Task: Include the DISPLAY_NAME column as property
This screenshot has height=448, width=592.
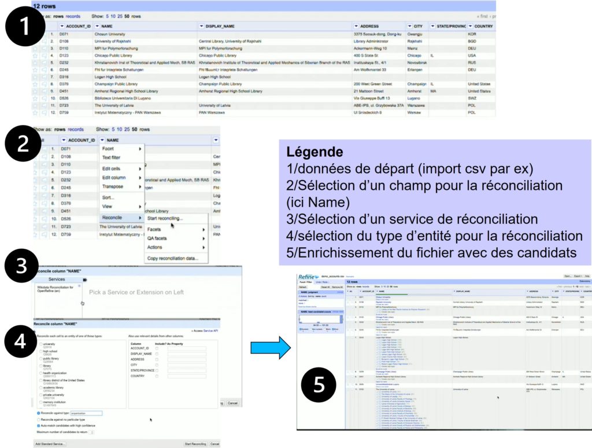Action: [x=157, y=354]
